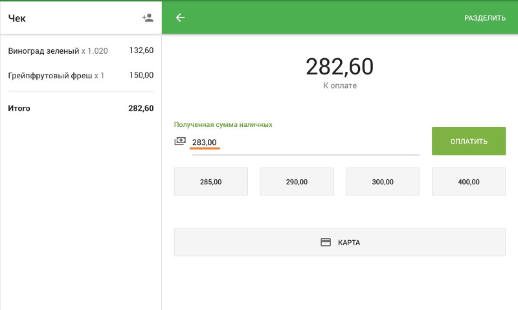Go back using the left arrow
The width and height of the screenshot is (518, 310).
click(x=180, y=18)
